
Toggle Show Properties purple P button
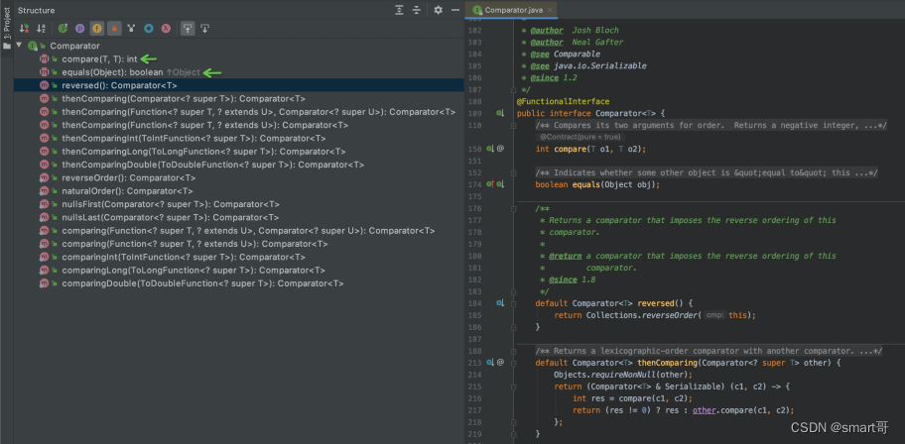[x=79, y=29]
